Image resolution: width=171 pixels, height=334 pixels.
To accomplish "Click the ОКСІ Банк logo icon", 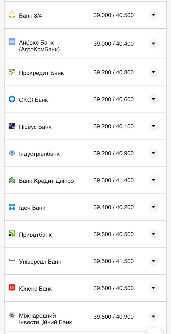I will click(x=12, y=99).
